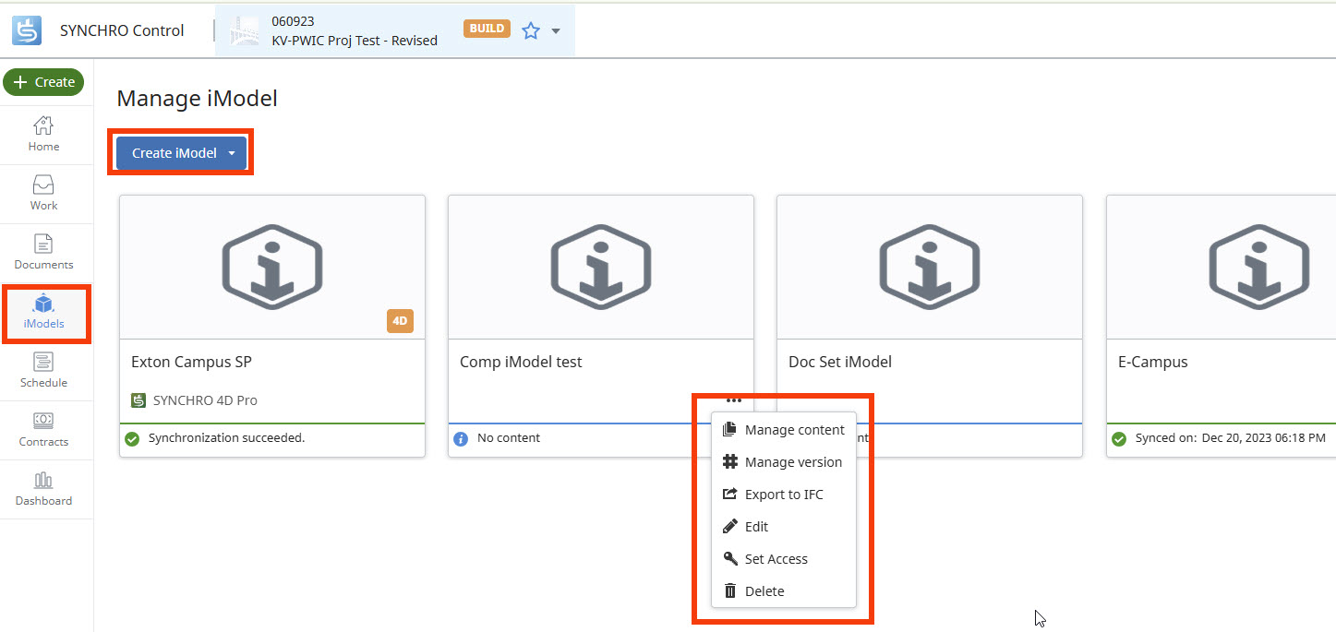Open the Work inbox in sidebar
The width and height of the screenshot is (1336, 632).
point(43,194)
